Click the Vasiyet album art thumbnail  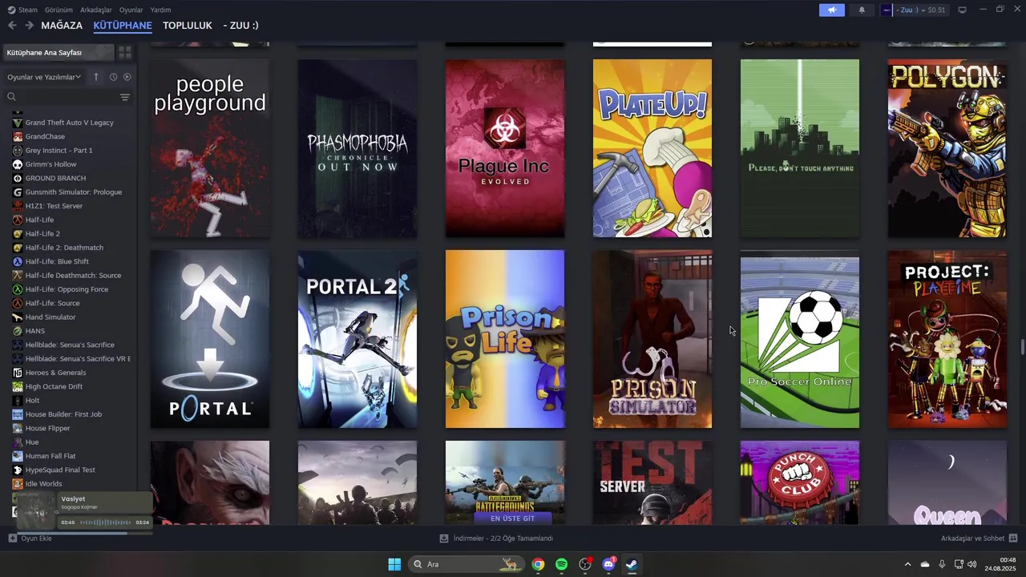[37, 510]
